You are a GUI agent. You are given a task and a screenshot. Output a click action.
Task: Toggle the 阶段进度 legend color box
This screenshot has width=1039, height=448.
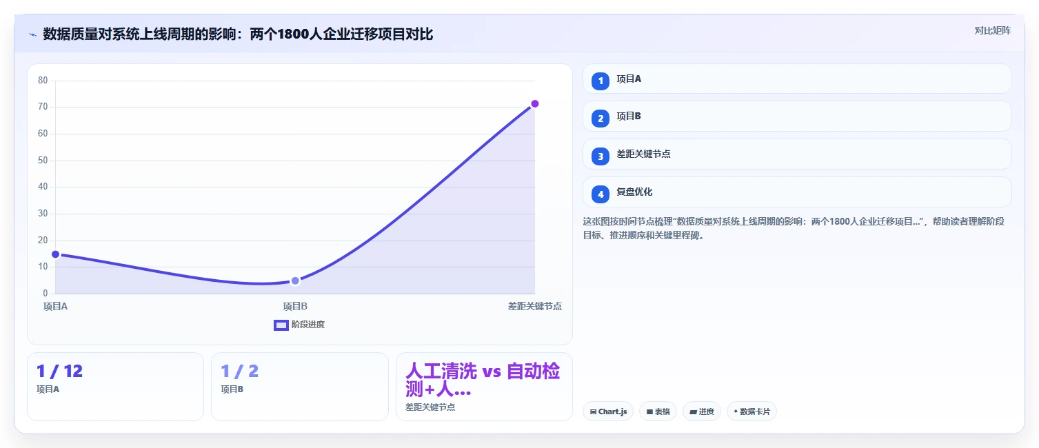[x=281, y=325]
